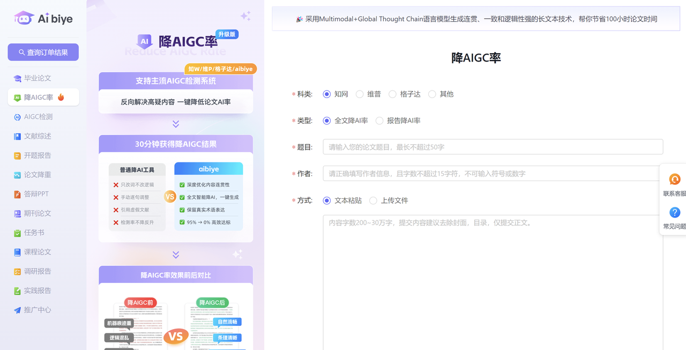Click the orange VS badge in the tool comparison
Viewport: 686px width, 350px height.
tap(170, 197)
